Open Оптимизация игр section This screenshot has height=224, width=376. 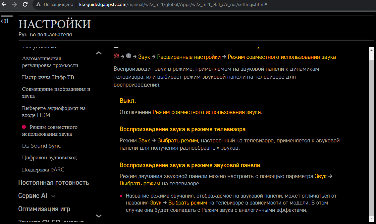(44, 209)
